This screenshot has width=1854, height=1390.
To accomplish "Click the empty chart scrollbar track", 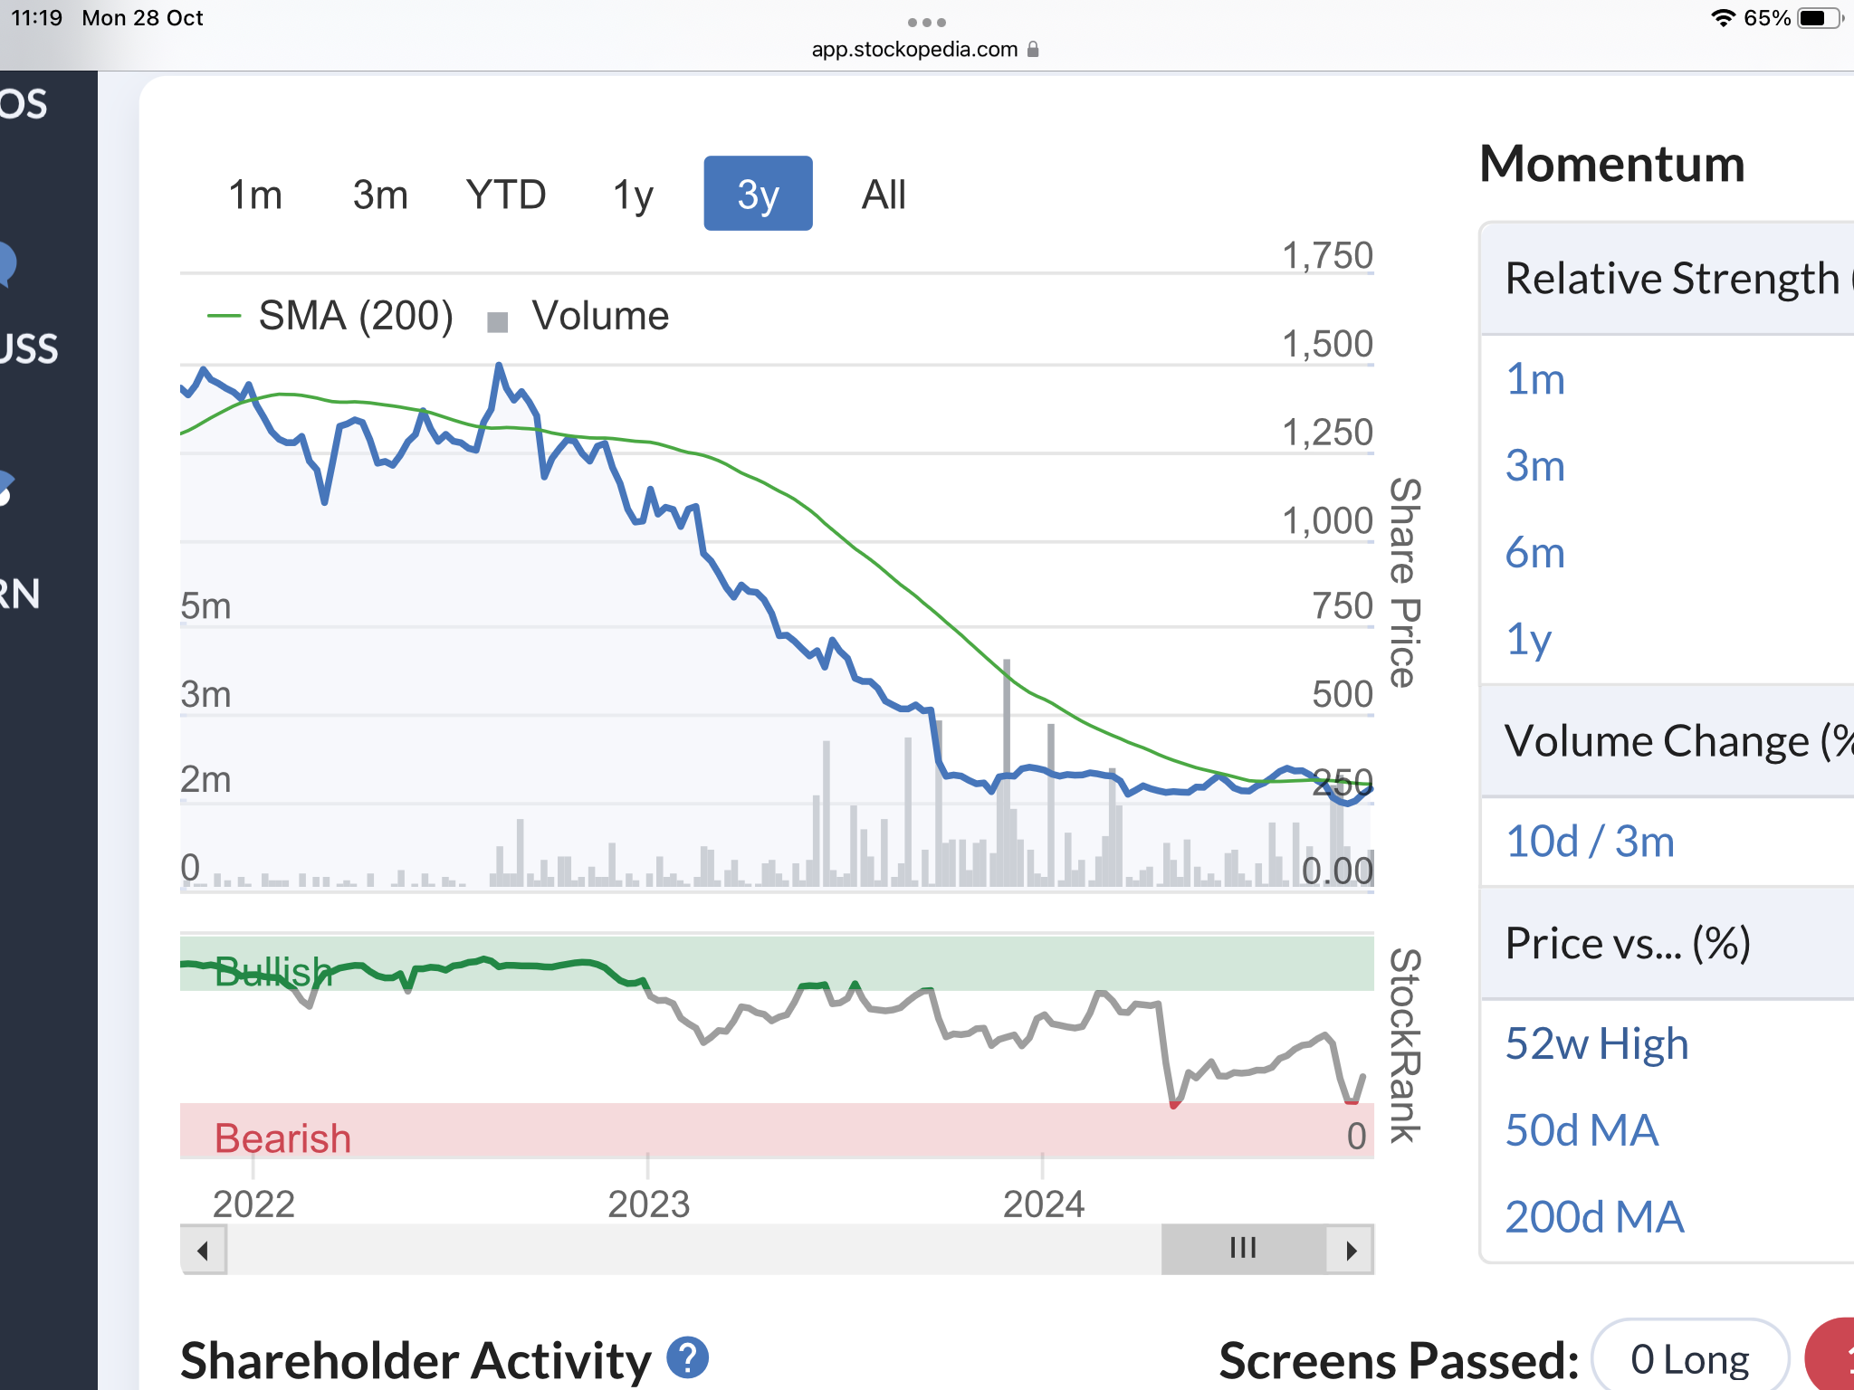I will click(693, 1250).
